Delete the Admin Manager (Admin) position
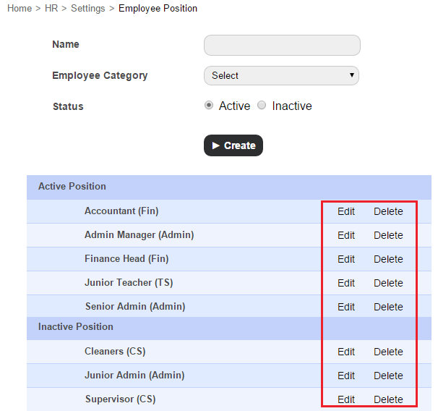The image size is (438, 411). [388, 235]
